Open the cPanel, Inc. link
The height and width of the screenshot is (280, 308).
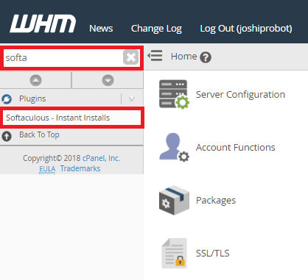101,158
